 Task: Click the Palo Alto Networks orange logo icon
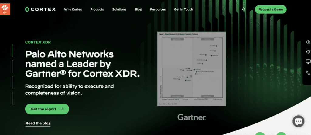click(5, 9)
